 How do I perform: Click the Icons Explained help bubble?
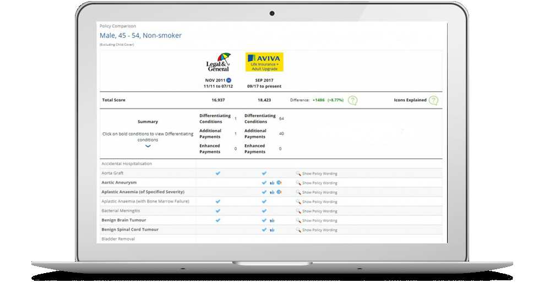pos(433,100)
